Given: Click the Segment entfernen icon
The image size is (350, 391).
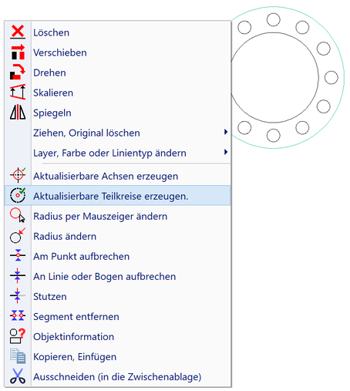Looking at the screenshot, I should click(x=18, y=315).
